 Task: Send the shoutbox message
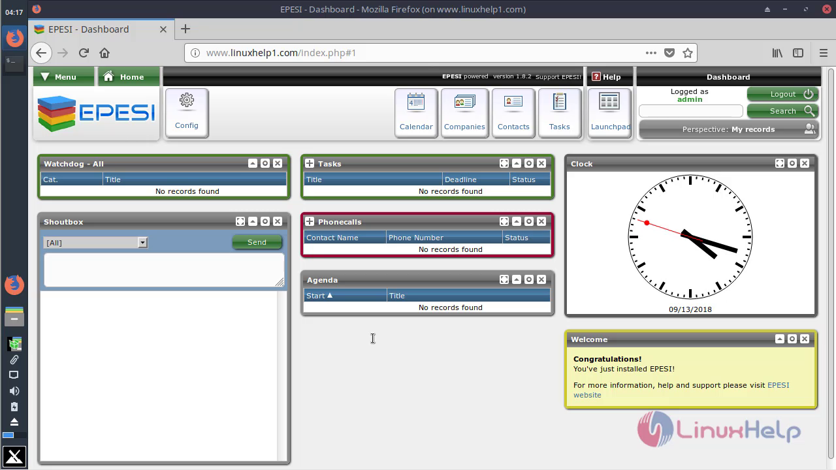[x=257, y=242]
